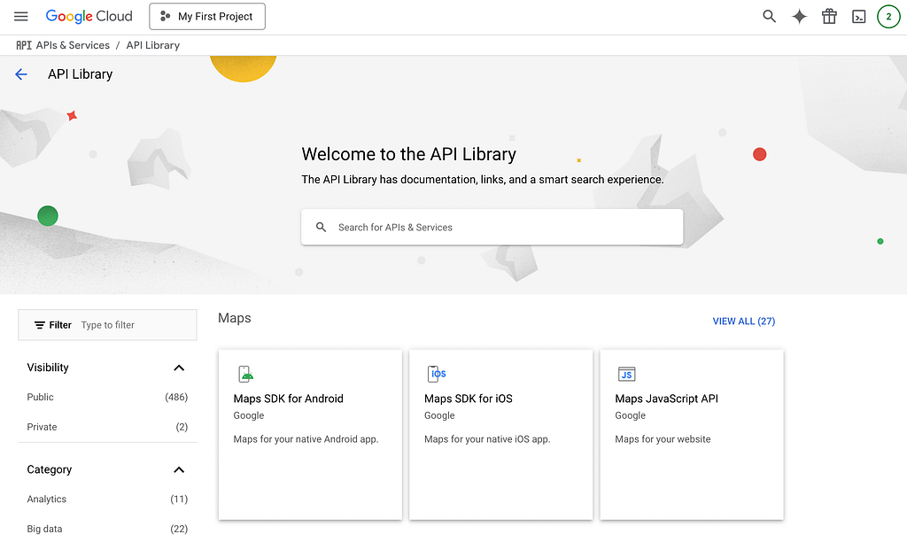Image resolution: width=907 pixels, height=542 pixels.
Task: Select the Maps SDK for Android icon
Action: click(245, 373)
